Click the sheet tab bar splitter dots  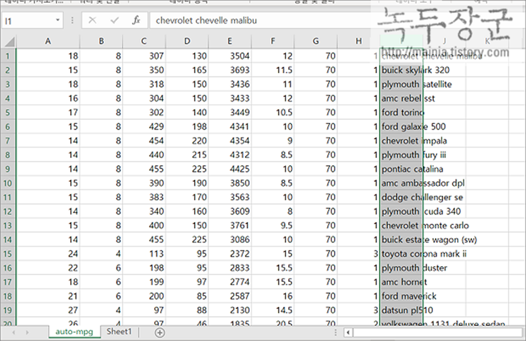pyautogui.click(x=335, y=333)
